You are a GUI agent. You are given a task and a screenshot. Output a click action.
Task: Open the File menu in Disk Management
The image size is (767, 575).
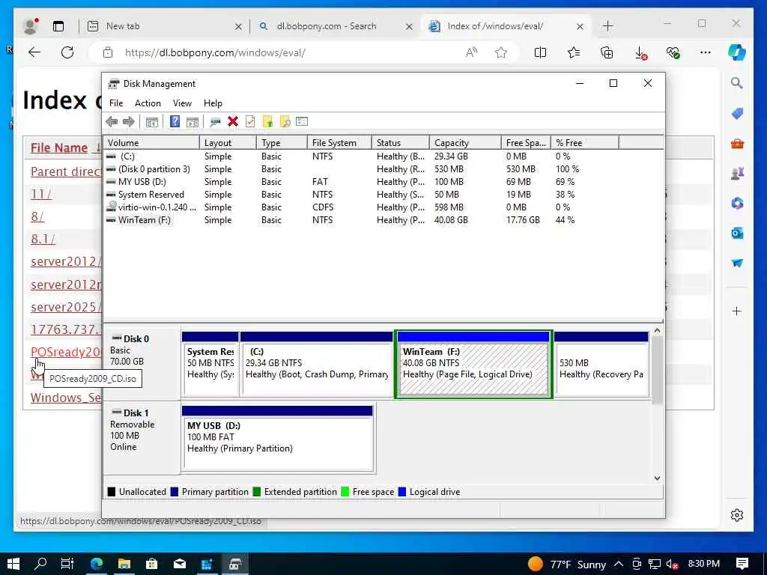[x=116, y=103]
